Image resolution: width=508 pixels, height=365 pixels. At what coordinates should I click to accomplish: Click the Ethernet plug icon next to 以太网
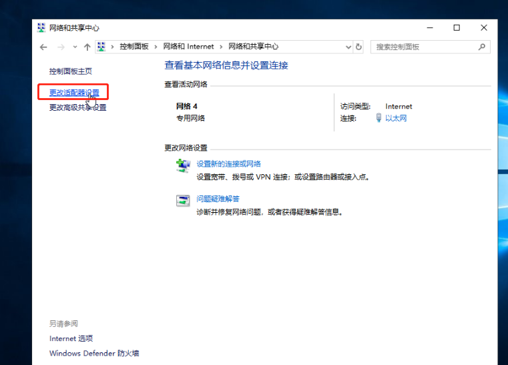tap(378, 118)
